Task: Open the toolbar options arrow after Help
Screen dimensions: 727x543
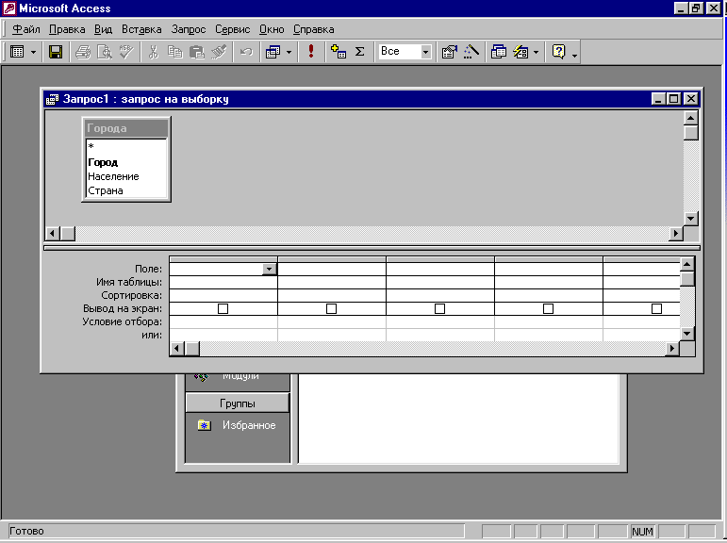Action: (x=574, y=56)
